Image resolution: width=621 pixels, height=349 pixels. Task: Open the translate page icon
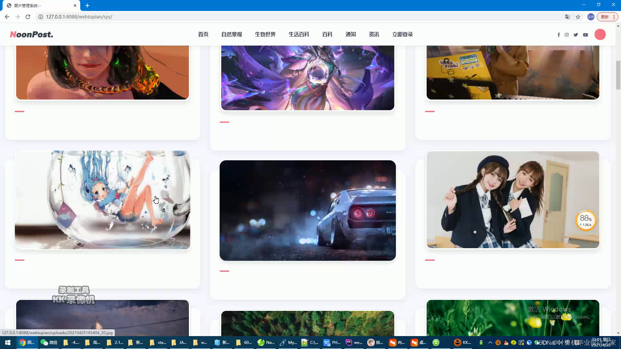pos(567,17)
